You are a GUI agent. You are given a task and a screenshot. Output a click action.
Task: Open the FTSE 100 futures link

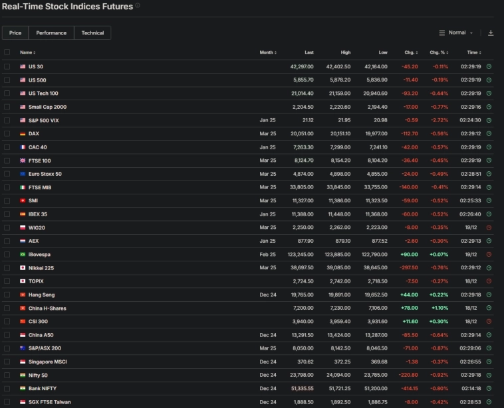[39, 161]
